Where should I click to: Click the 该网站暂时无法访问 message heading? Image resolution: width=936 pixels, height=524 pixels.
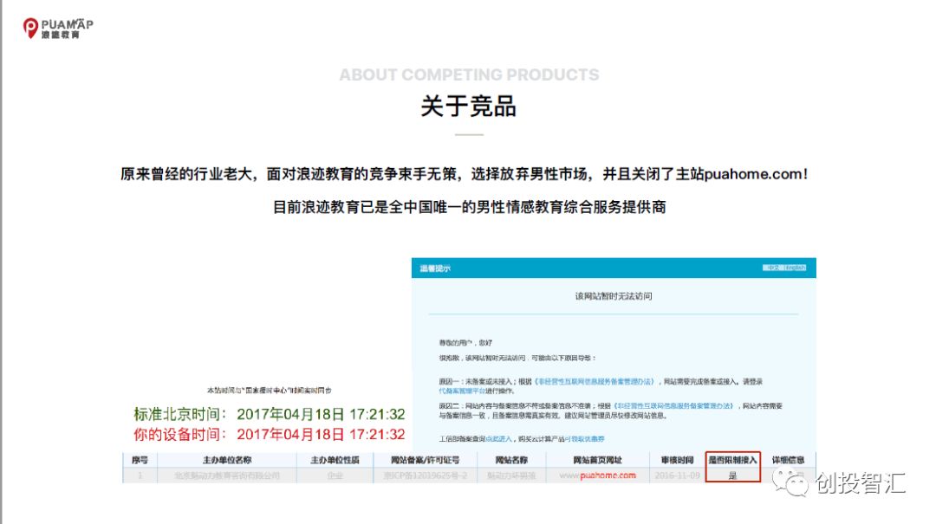[x=614, y=296]
